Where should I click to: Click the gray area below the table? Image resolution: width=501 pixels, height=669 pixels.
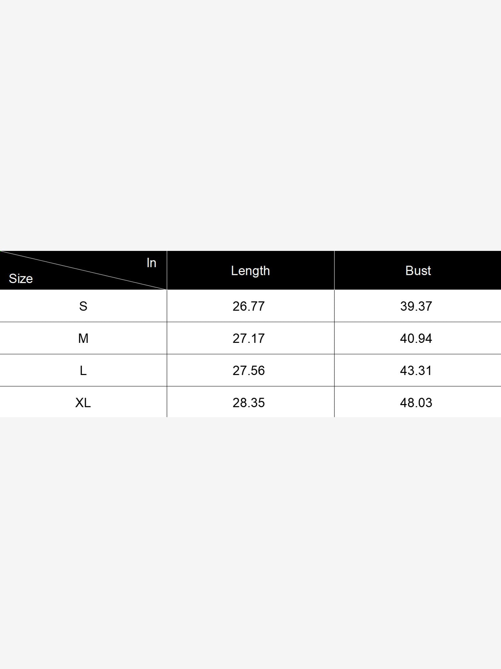(251, 543)
